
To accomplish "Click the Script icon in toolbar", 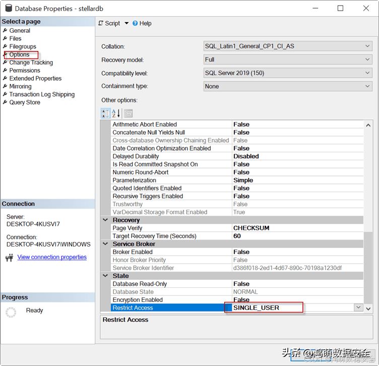I will (101, 23).
